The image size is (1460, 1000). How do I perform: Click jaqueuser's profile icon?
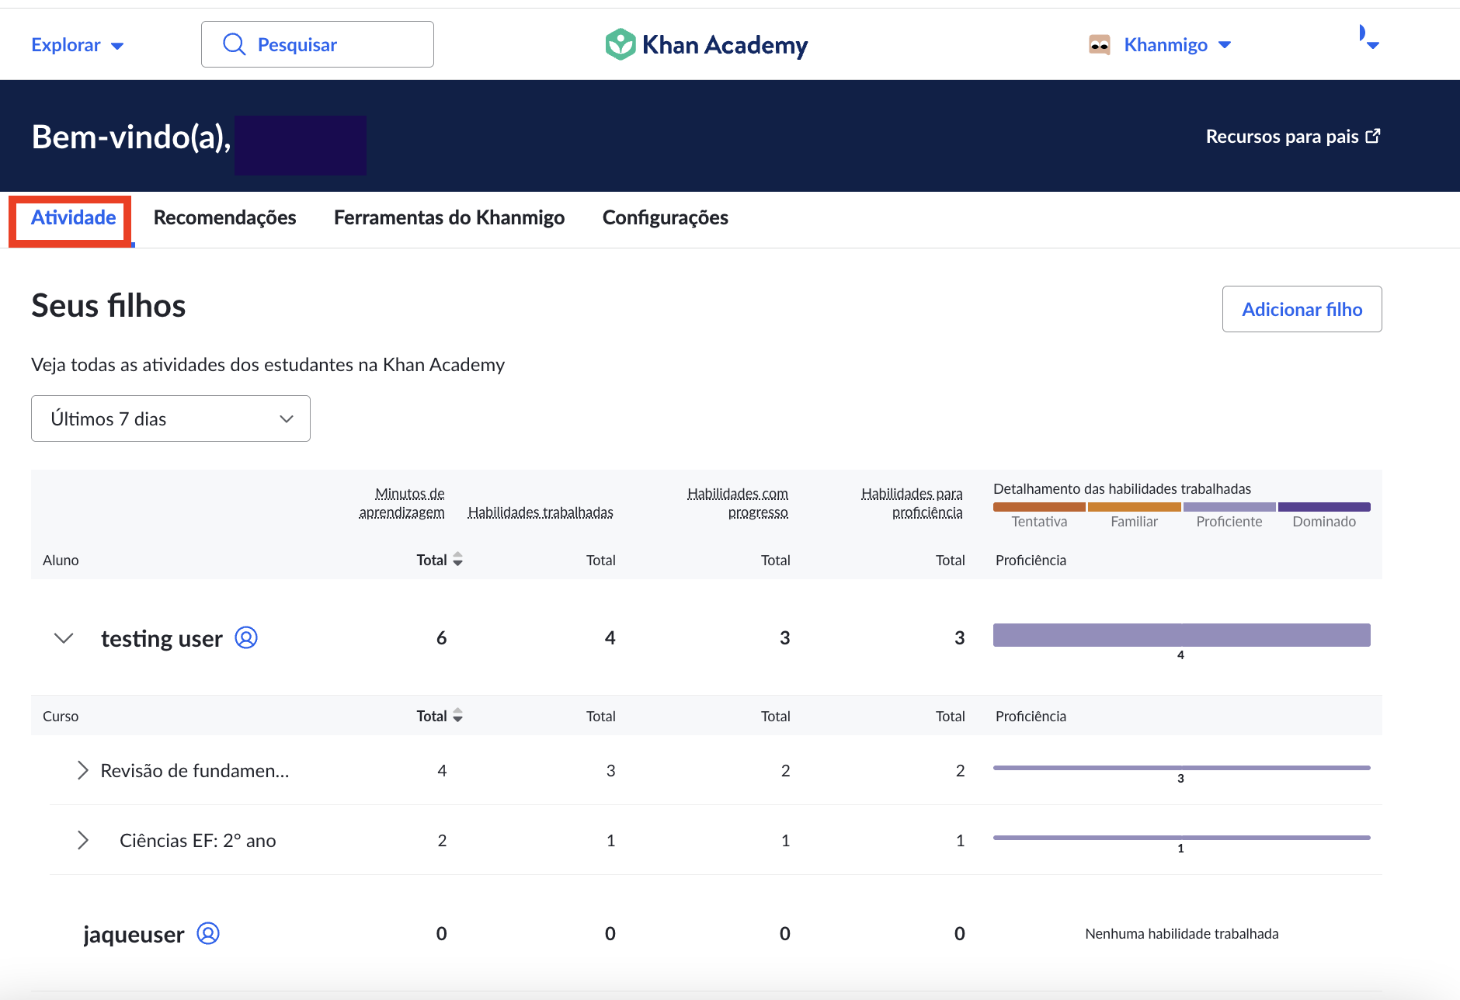[208, 932]
